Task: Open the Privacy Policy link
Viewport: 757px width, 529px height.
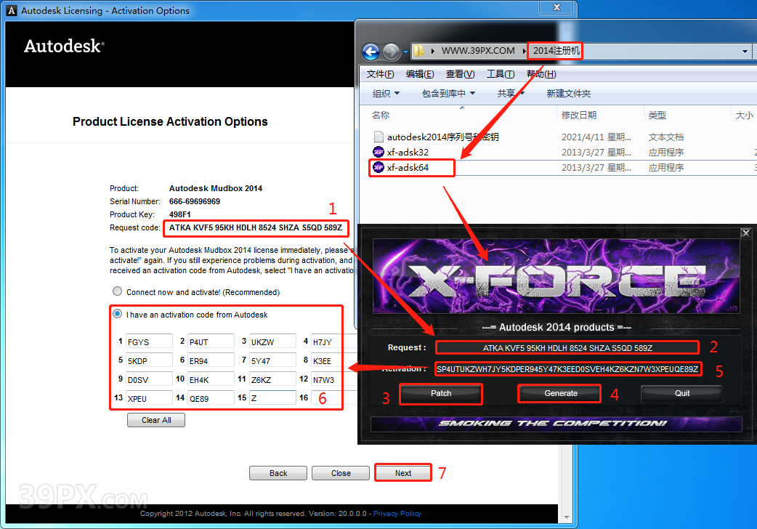Action: pos(397,513)
